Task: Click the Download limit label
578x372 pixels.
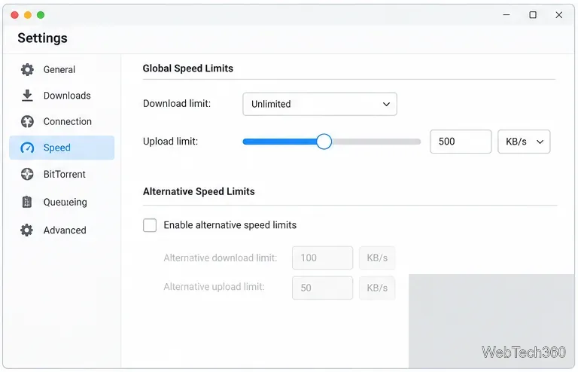Action: point(177,104)
